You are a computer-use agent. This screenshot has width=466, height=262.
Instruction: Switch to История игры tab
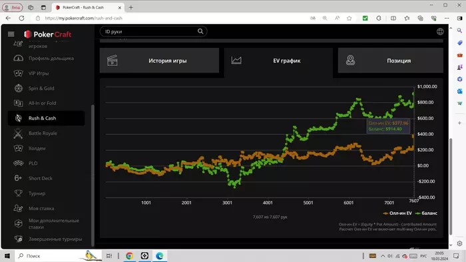[x=159, y=61]
